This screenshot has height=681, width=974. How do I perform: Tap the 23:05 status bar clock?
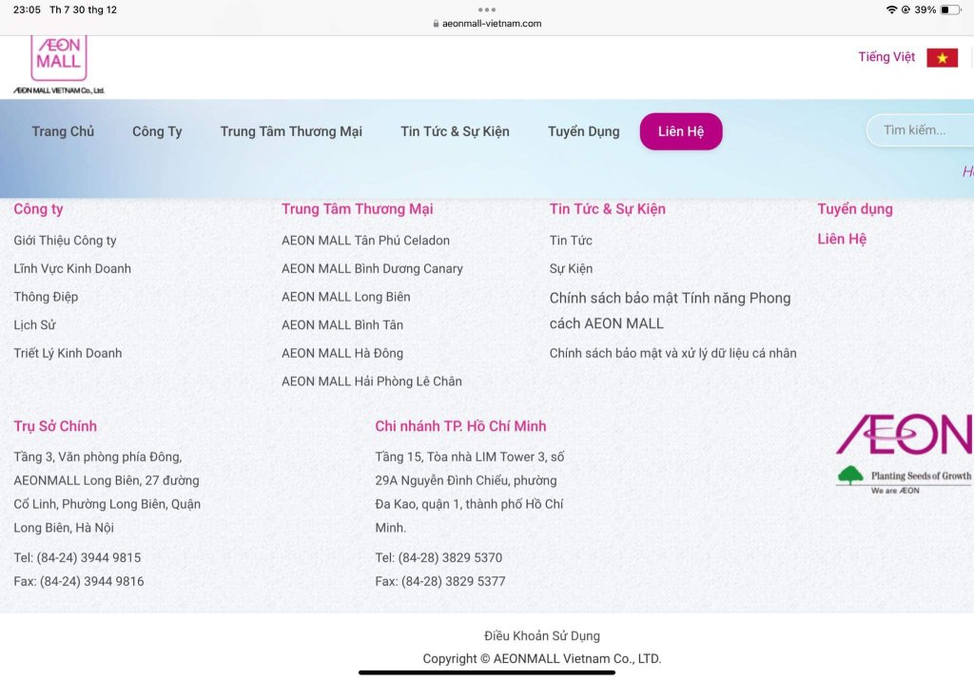pos(27,10)
